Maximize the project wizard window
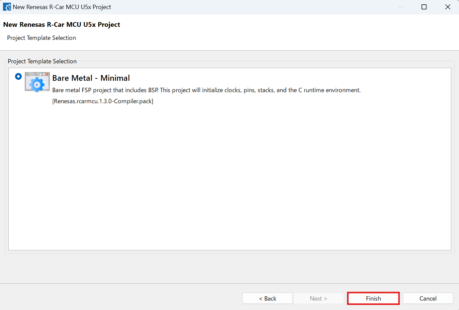This screenshot has width=459, height=310. pyautogui.click(x=424, y=7)
